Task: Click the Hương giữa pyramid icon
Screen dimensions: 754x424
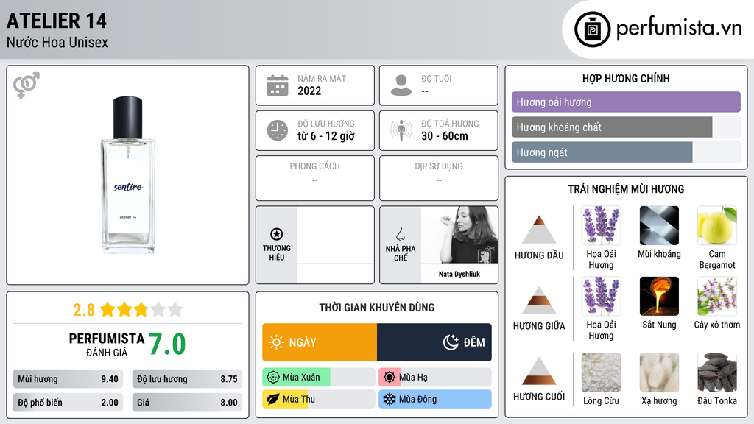Action: (539, 300)
